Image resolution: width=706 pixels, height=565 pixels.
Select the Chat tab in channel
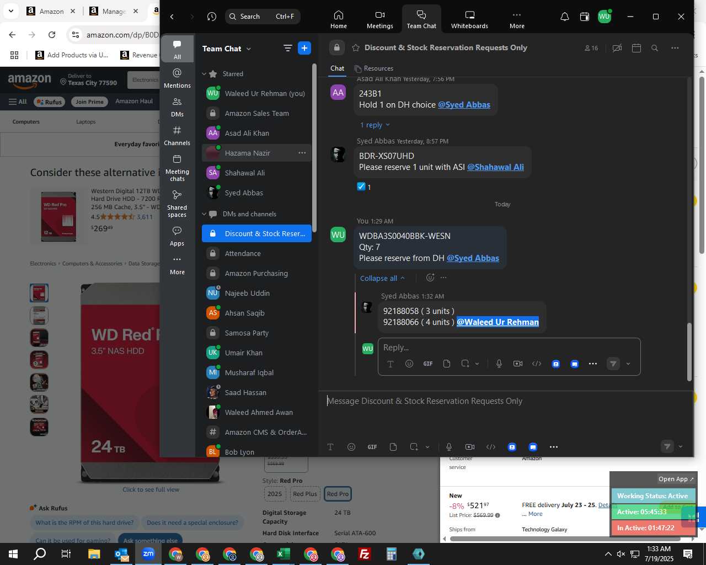point(337,68)
